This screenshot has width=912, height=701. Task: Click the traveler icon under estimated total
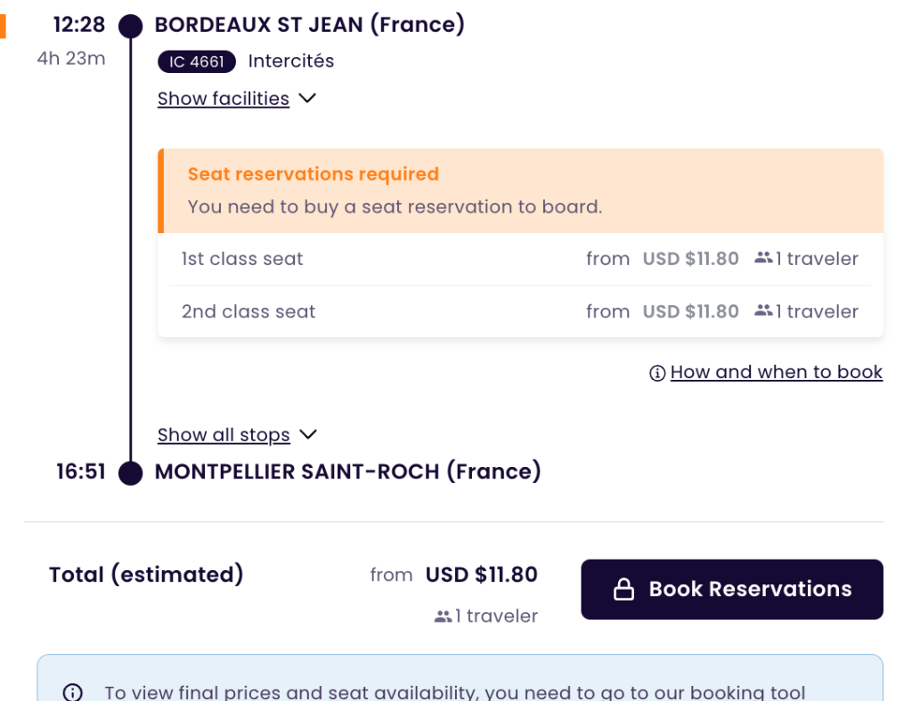[x=443, y=616]
